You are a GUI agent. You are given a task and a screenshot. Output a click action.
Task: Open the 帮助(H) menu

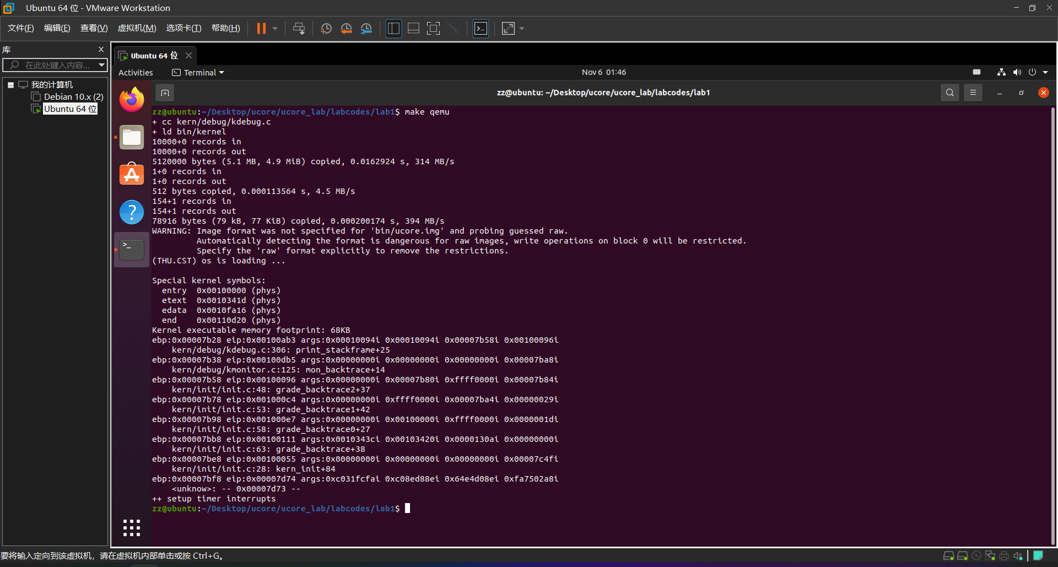[x=226, y=28]
